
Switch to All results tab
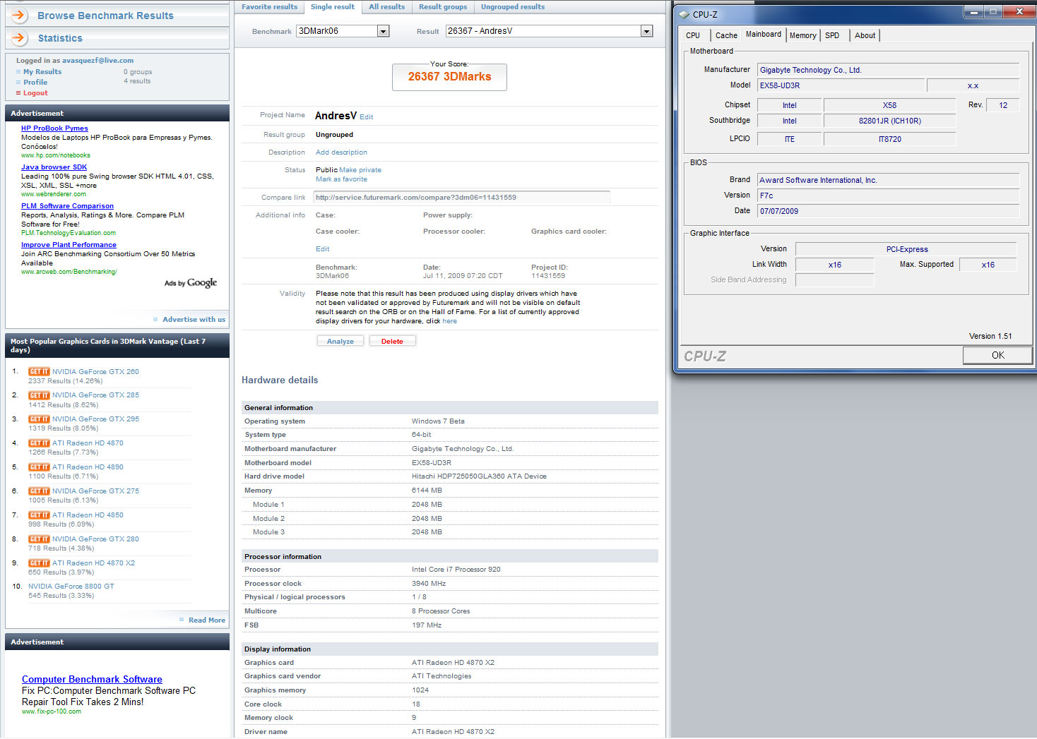pyautogui.click(x=387, y=7)
